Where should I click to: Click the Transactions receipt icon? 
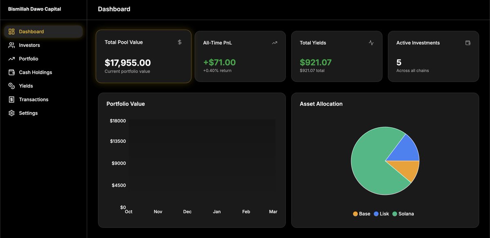[11, 99]
